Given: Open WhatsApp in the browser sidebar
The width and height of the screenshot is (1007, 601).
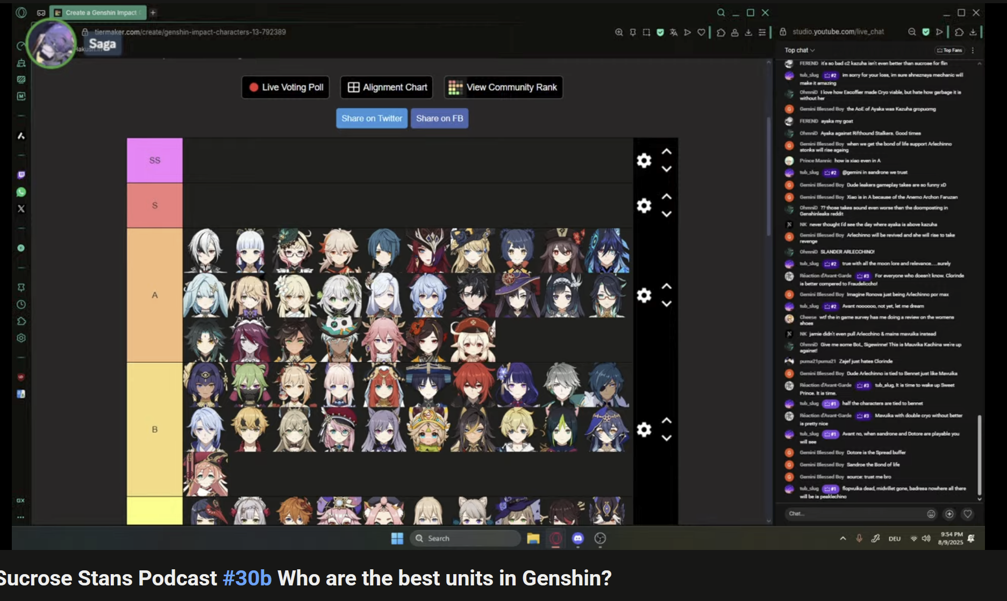Looking at the screenshot, I should click(21, 192).
